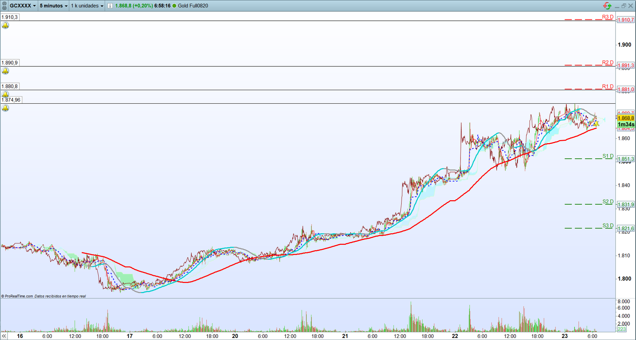The height and width of the screenshot is (340, 636).
Task: Click date 20 on the time axis
Action: pyautogui.click(x=235, y=336)
